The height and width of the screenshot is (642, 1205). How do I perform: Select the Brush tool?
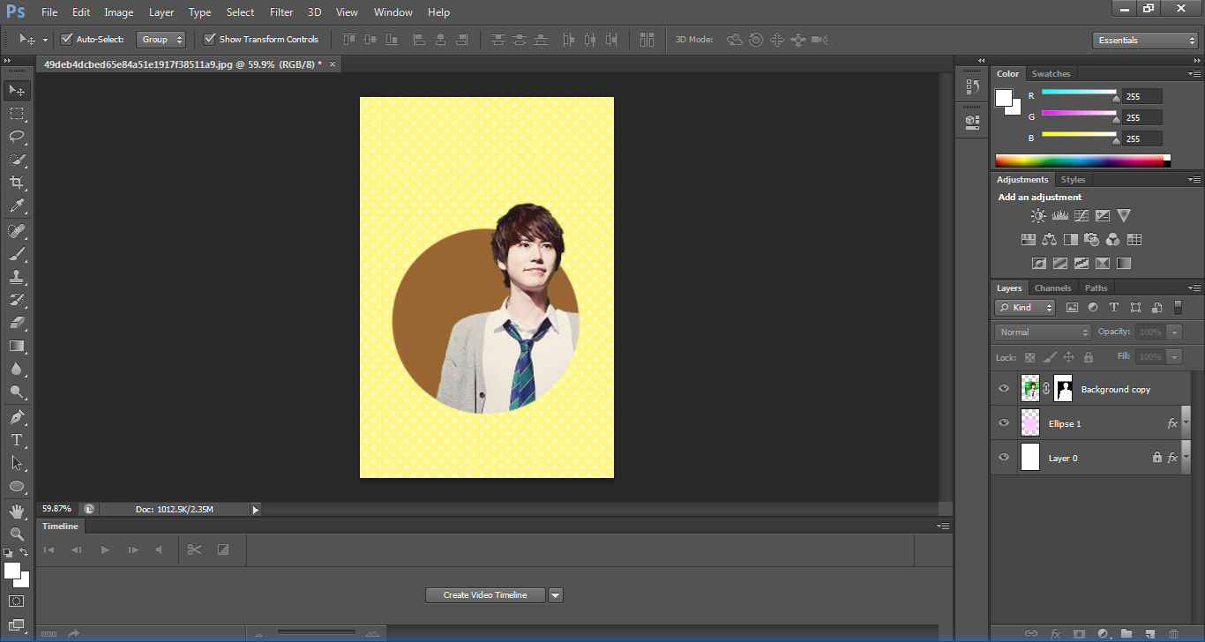tap(17, 254)
